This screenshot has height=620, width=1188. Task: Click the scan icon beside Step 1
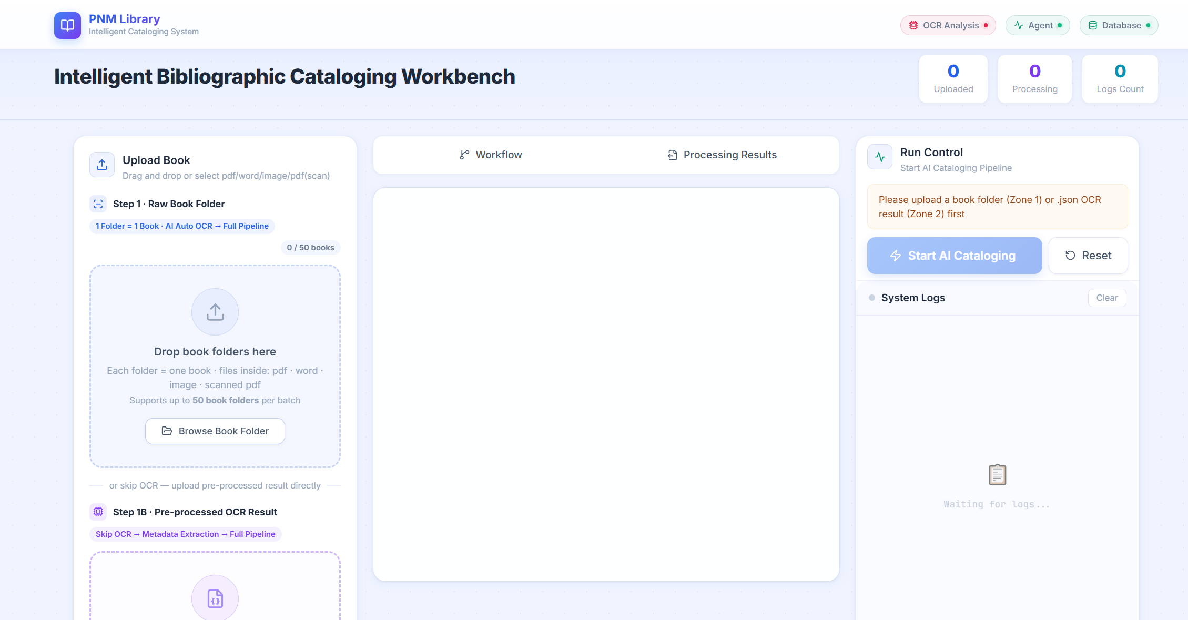coord(98,204)
